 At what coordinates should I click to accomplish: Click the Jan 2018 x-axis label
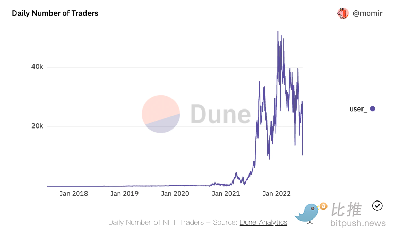tap(74, 194)
